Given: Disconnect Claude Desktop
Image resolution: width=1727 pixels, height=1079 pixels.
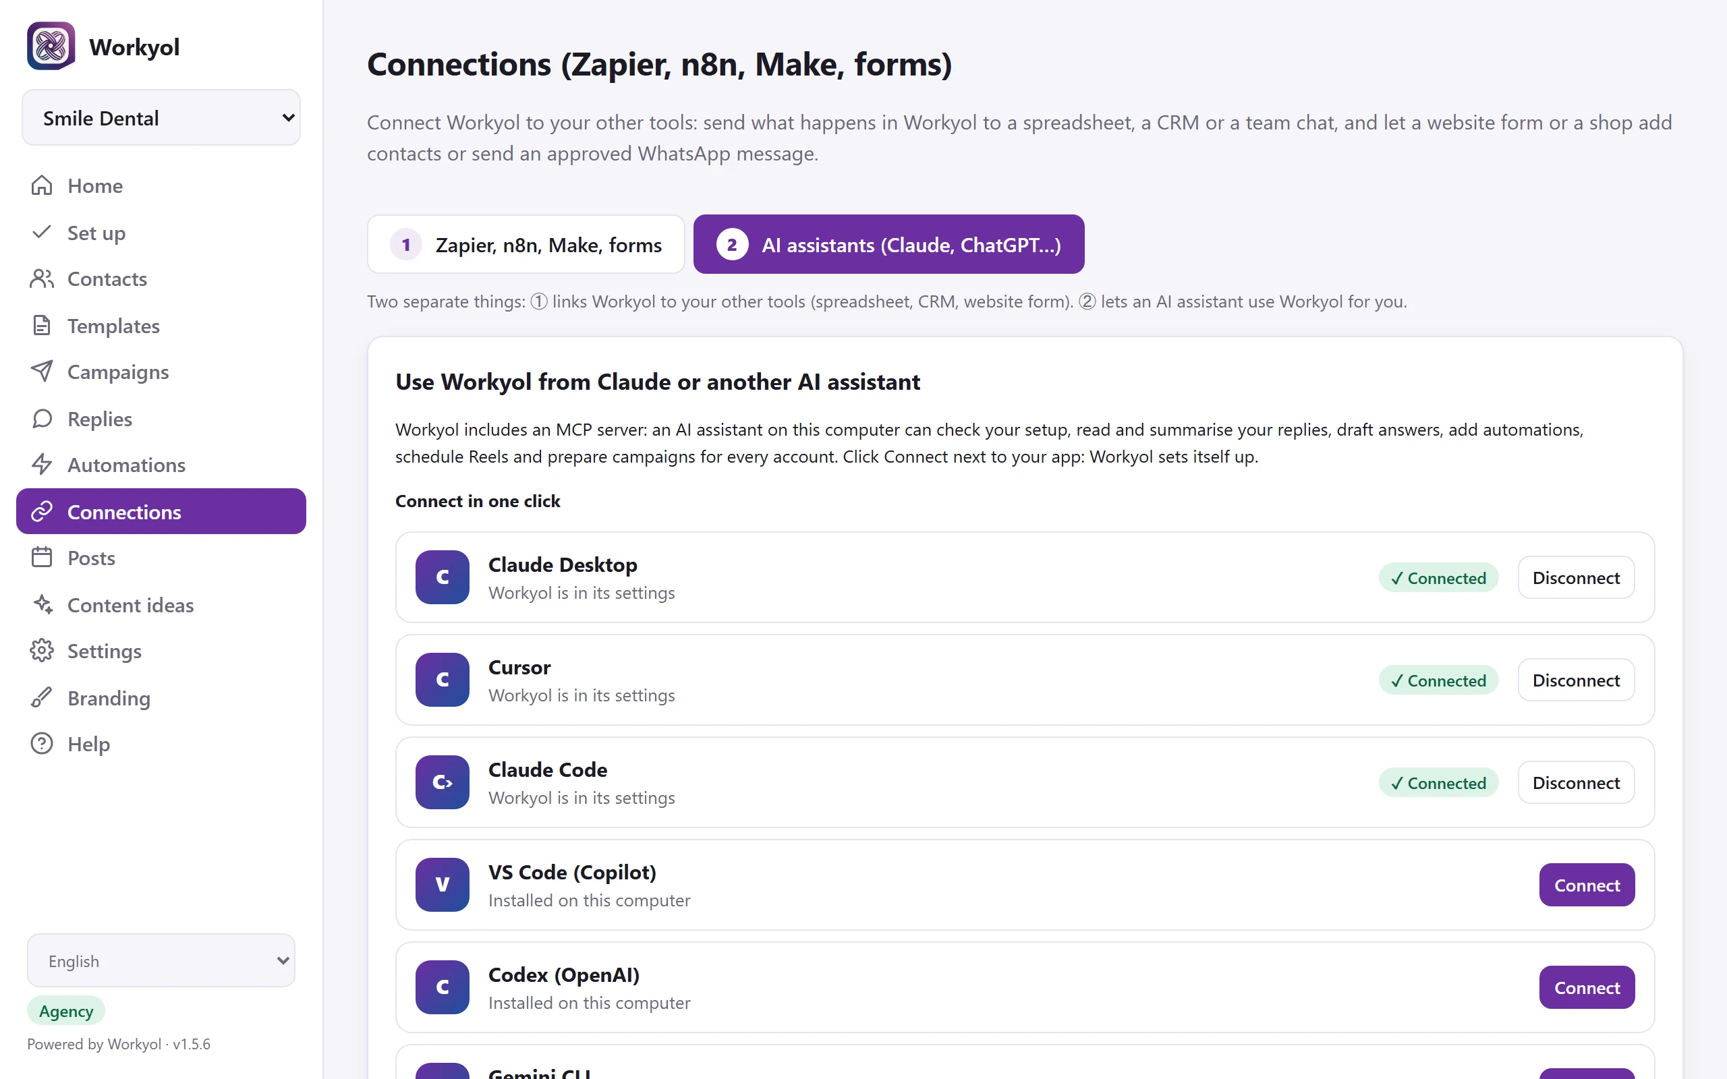Looking at the screenshot, I should point(1576,577).
